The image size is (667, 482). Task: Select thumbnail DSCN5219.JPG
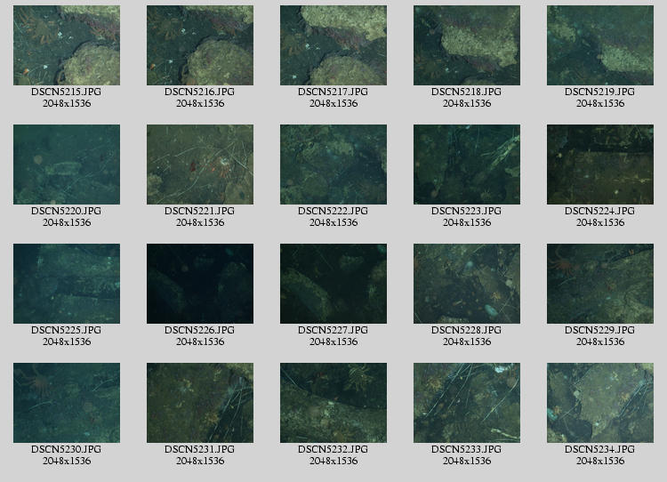(600, 45)
